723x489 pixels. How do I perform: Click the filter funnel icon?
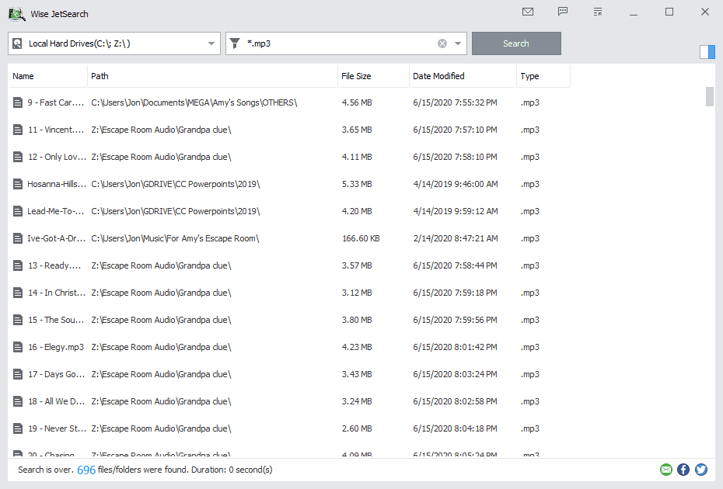click(x=235, y=43)
